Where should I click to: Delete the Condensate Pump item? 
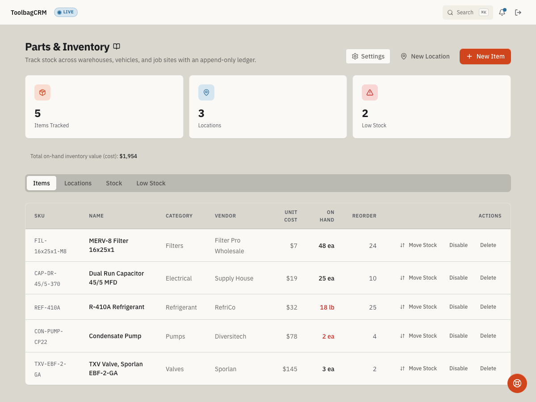(488, 336)
